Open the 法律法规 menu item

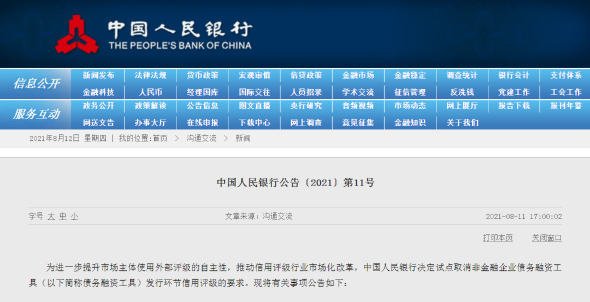coord(151,75)
